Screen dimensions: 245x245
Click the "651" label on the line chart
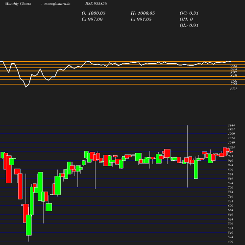(234, 89)
